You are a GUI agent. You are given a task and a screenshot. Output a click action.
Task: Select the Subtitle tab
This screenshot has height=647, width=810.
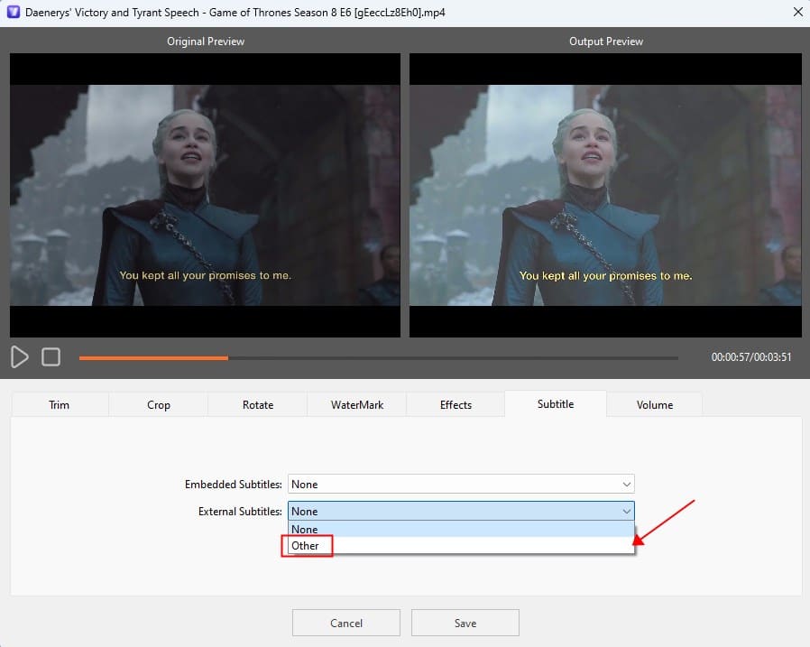(x=556, y=403)
